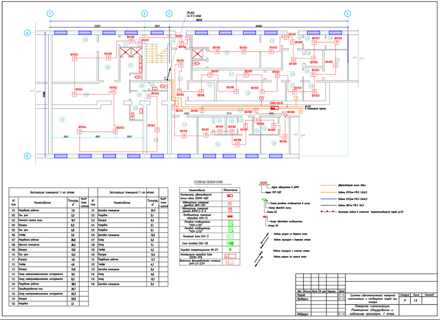Click the ИПР513-3-А manual call point legend symbol
440x320 pixels.
(229, 210)
